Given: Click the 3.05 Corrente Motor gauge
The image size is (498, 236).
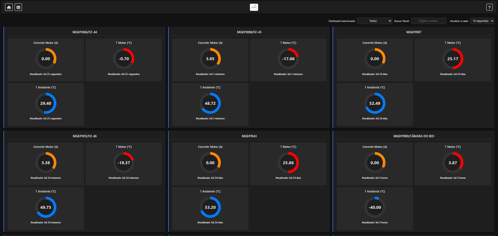Looking at the screenshot, I should [x=210, y=59].
